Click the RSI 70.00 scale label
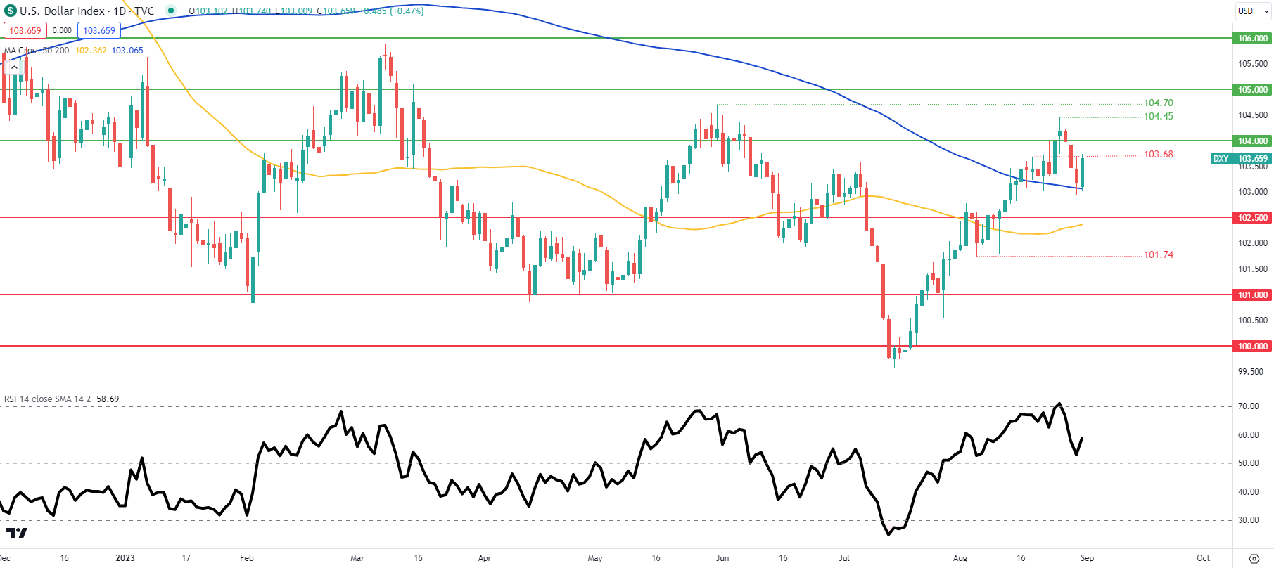 [1249, 406]
